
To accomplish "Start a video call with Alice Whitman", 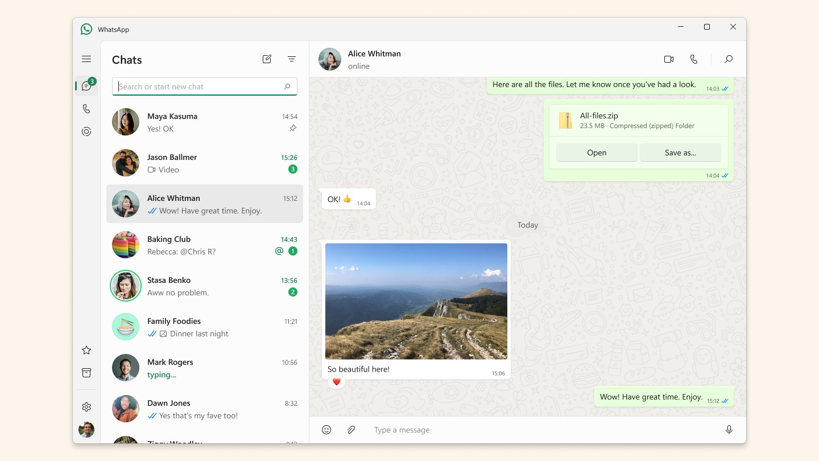I will pos(668,59).
